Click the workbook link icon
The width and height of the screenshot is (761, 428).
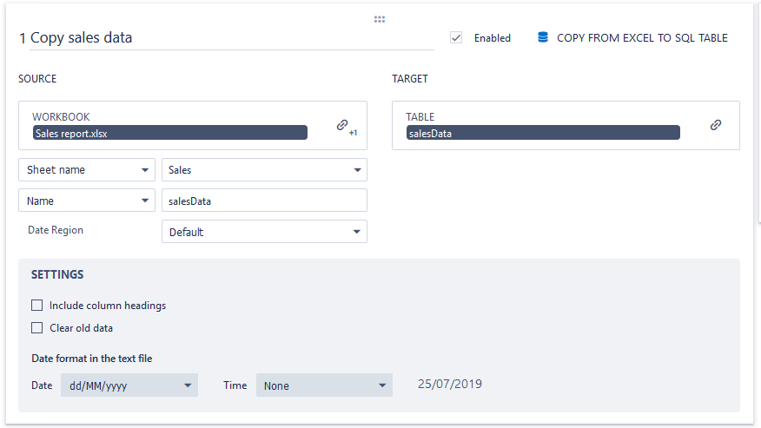[342, 125]
